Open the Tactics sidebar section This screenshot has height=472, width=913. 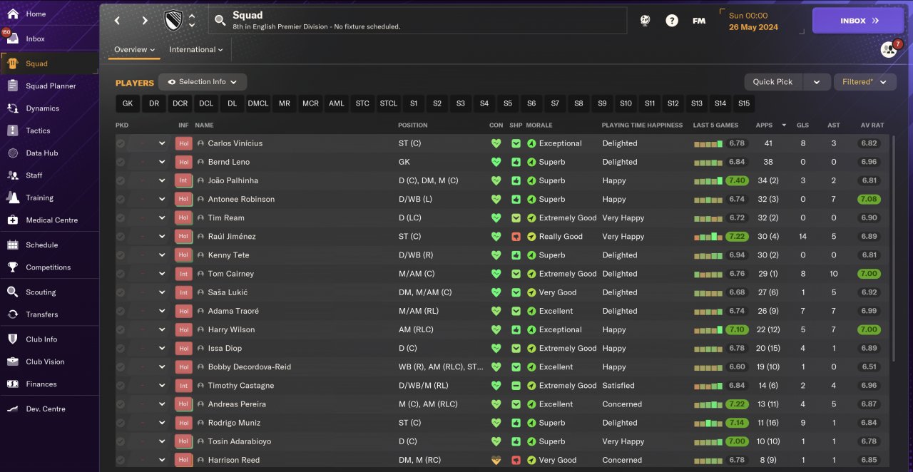tap(39, 130)
